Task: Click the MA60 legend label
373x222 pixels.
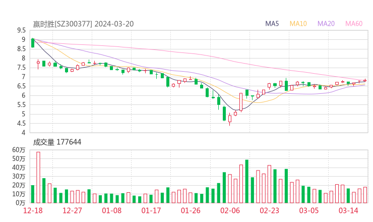Action: (354, 24)
